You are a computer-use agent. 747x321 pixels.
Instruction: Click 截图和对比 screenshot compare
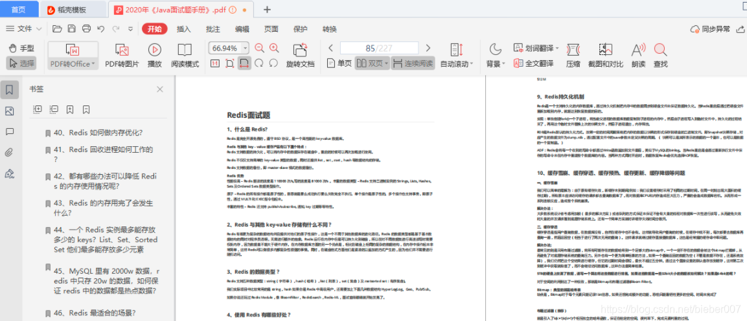pos(606,55)
